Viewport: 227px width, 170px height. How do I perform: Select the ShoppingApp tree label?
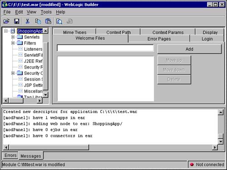[30, 31]
